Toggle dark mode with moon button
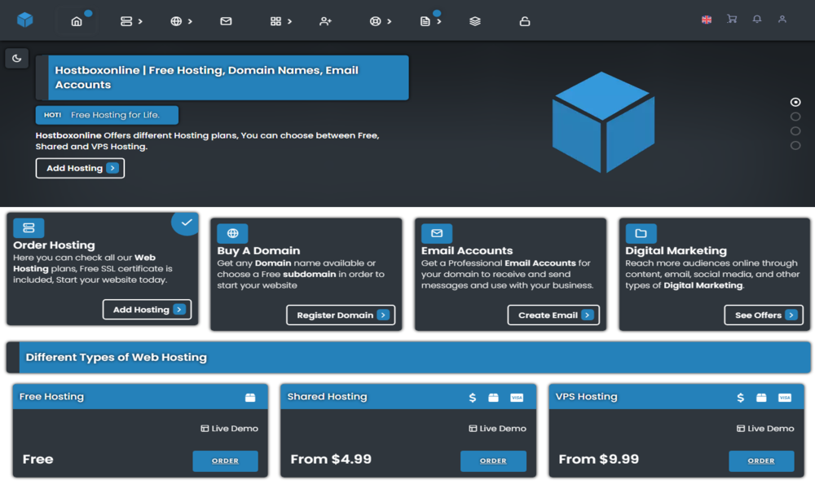 [17, 58]
